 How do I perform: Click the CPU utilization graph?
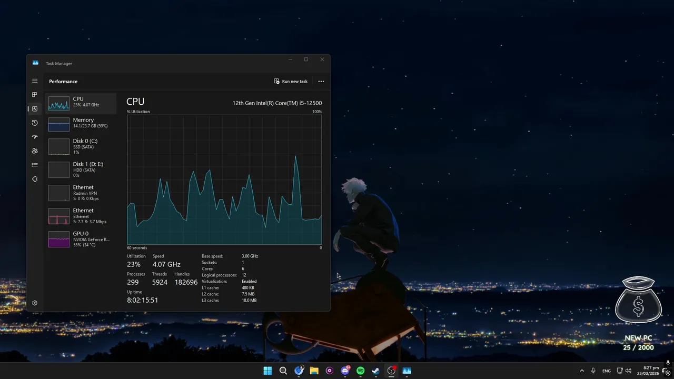(224, 179)
